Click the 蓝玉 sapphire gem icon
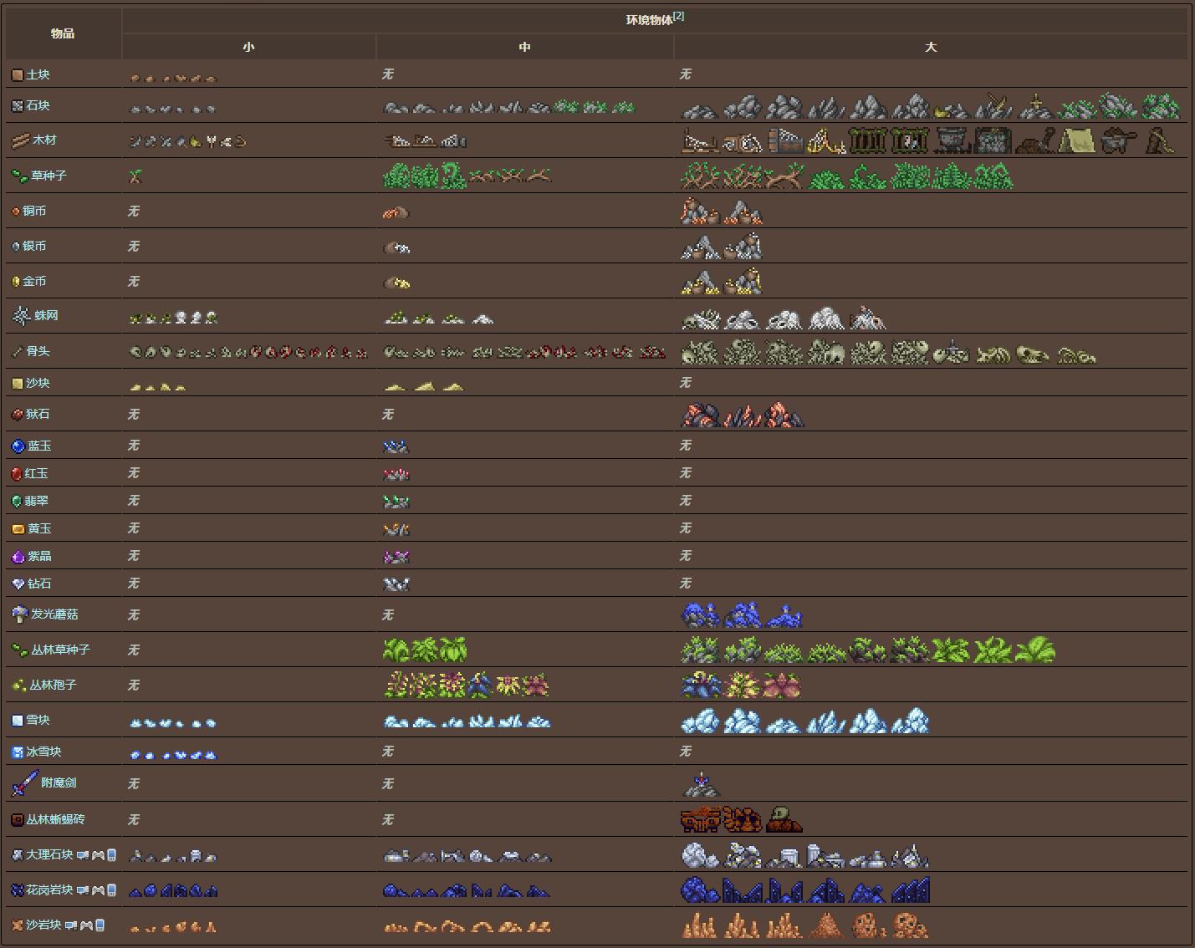The image size is (1195, 948). pos(18,446)
